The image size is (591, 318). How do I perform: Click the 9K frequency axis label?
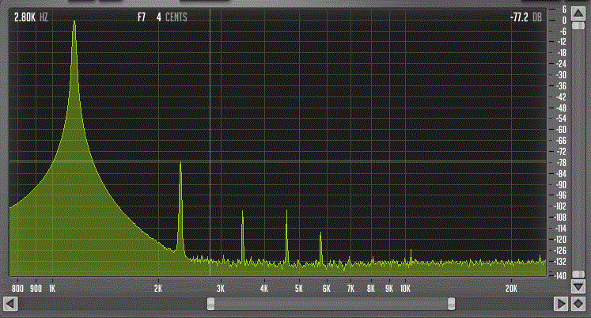389,289
